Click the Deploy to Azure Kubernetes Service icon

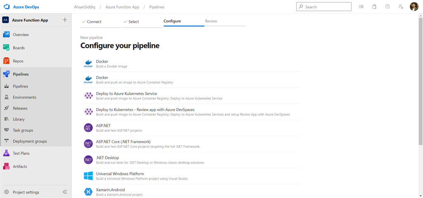[88, 96]
